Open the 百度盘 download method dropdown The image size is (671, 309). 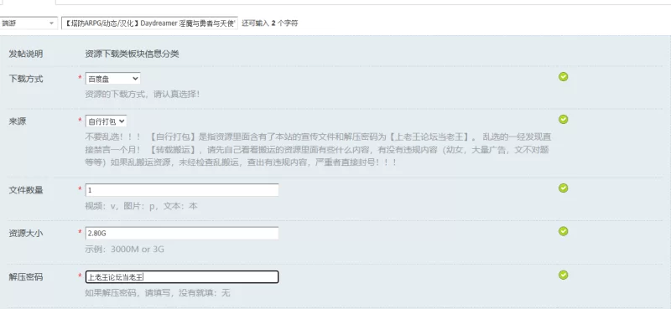(113, 79)
